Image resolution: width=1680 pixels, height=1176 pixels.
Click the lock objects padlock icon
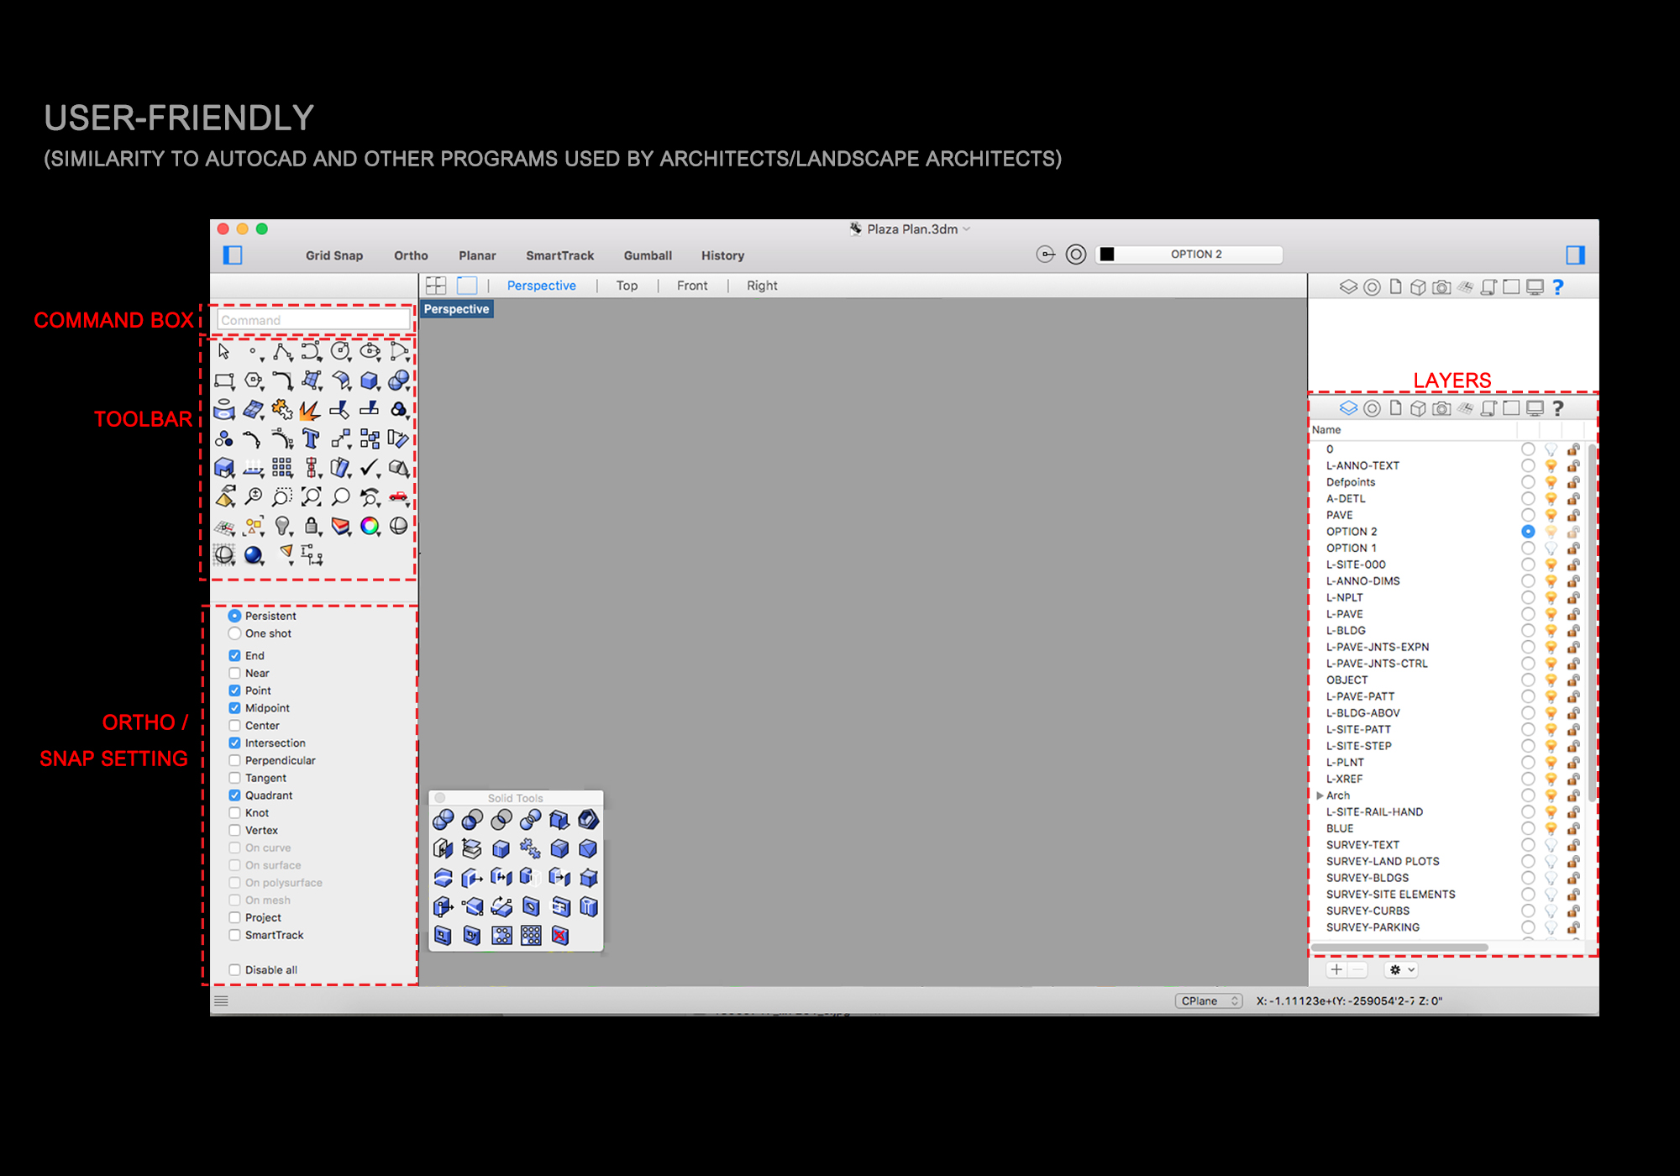[312, 526]
